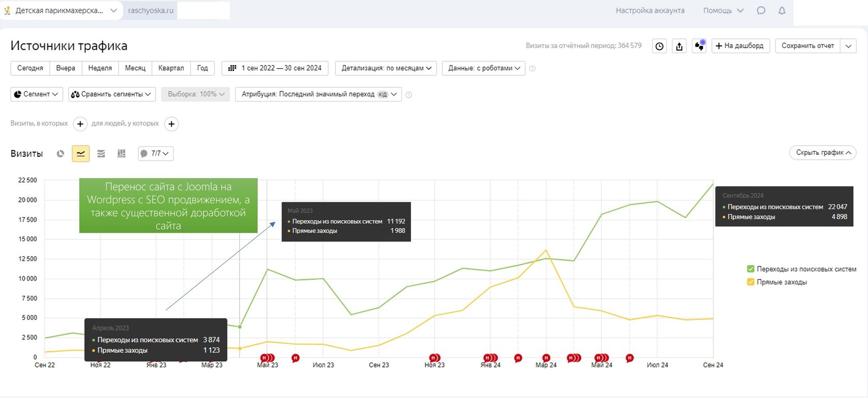Open the notifications bell
The height and width of the screenshot is (398, 868).
pyautogui.click(x=782, y=10)
